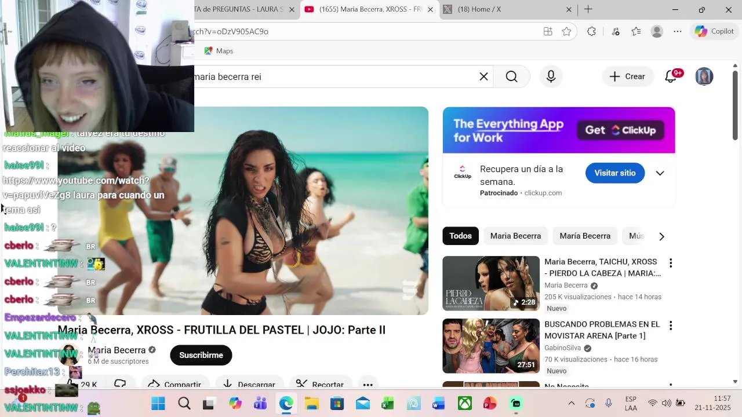This screenshot has width=742, height=417.
Task: Open the YouTube account avatar menu
Action: point(704,76)
